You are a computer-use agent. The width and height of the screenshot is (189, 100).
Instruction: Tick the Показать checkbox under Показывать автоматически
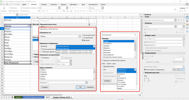tap(42, 58)
